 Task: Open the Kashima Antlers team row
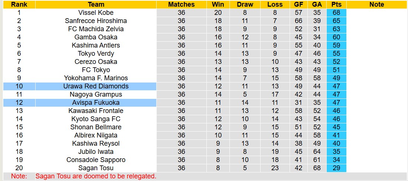pos(96,45)
